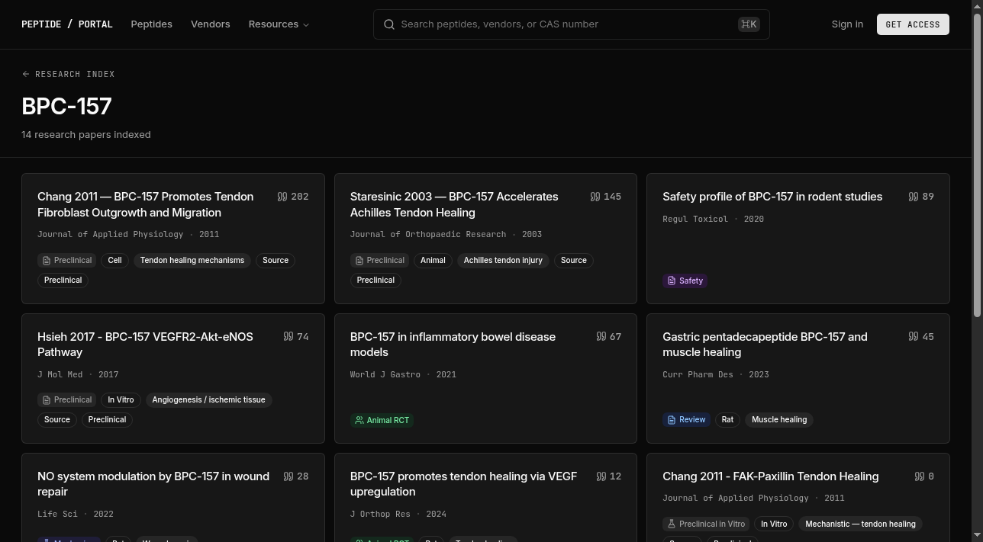
Task: Open the Vendors nav item
Action: tap(211, 24)
